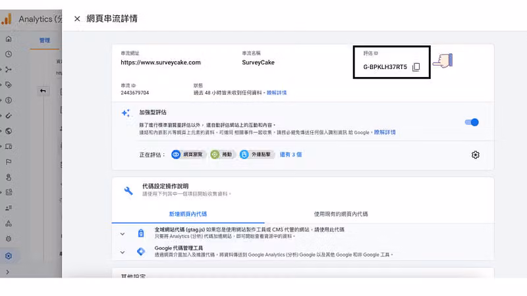Select the 外連點擊 outbound click chip
Viewport: 527px width, 296px height.
257,155
